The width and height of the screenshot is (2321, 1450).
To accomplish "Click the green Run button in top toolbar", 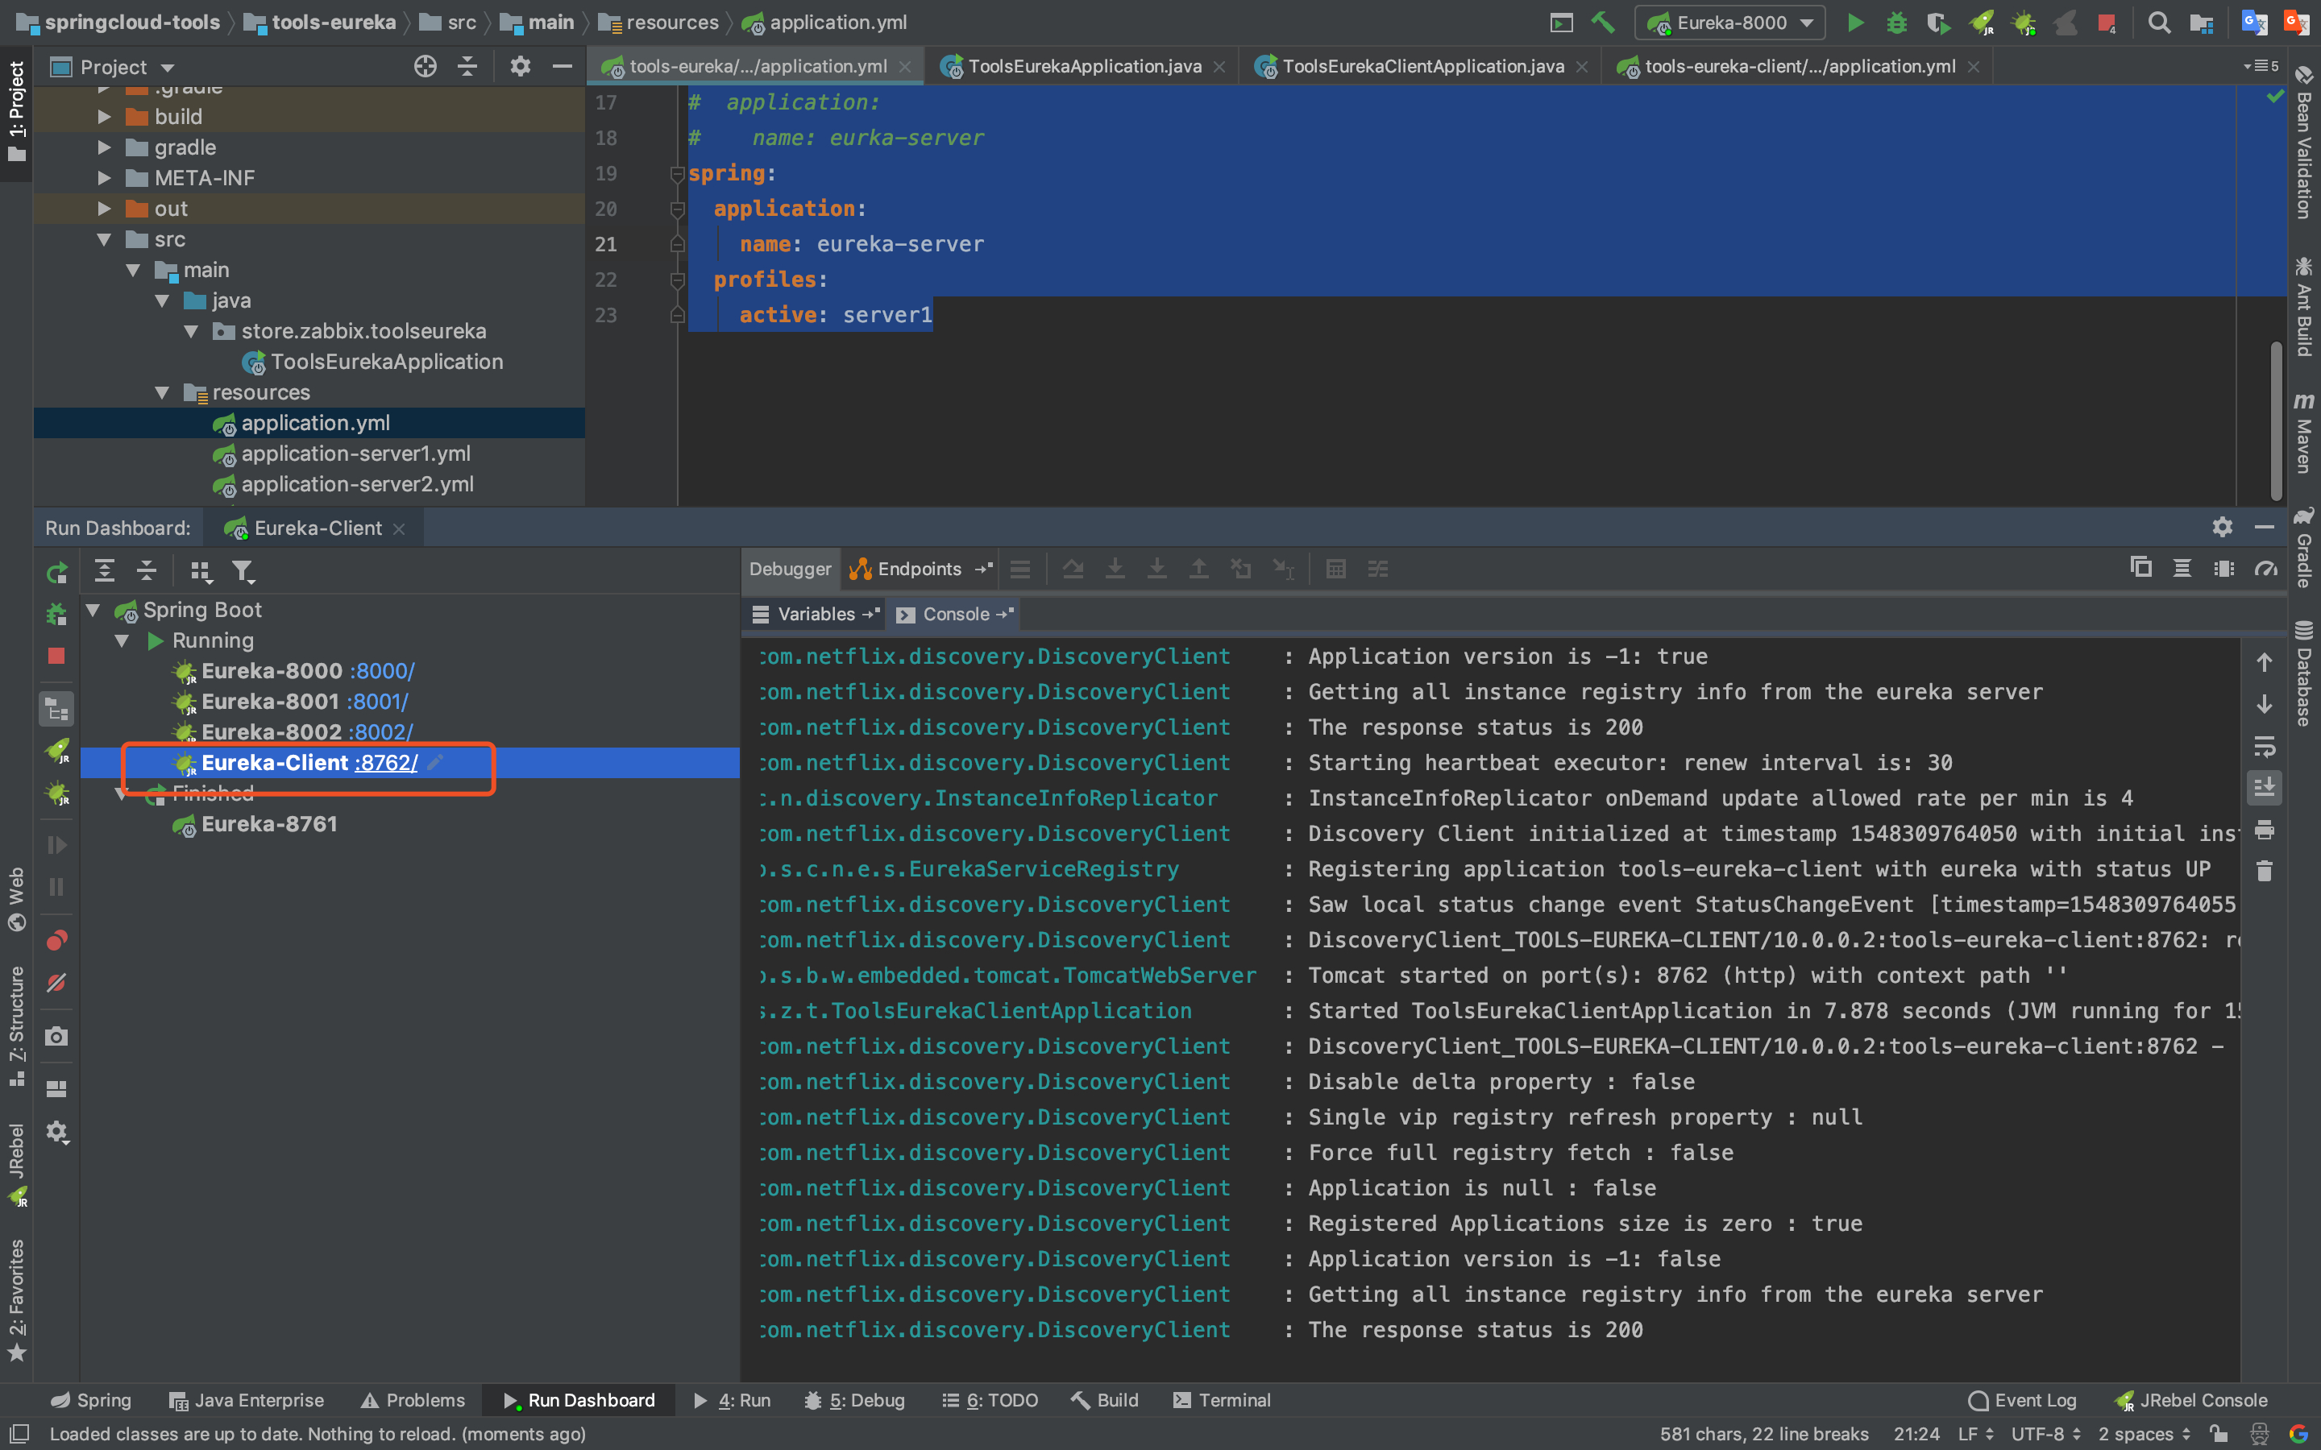I will point(1855,22).
